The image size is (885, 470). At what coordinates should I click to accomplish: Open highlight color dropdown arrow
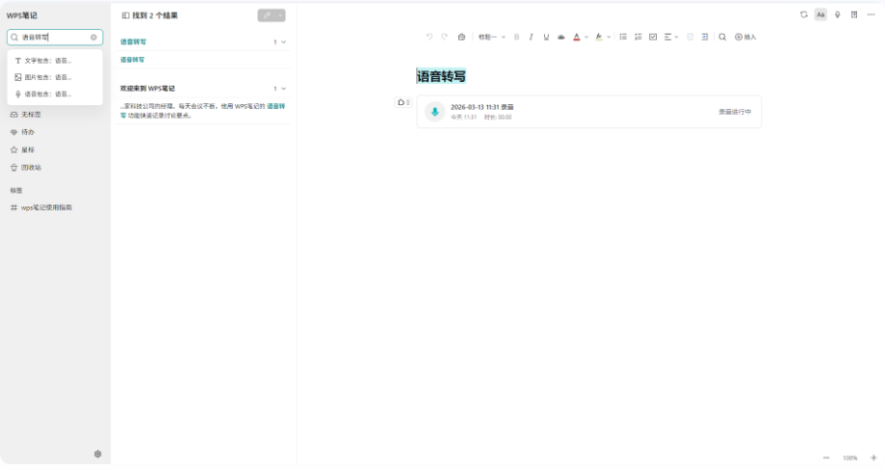point(609,38)
